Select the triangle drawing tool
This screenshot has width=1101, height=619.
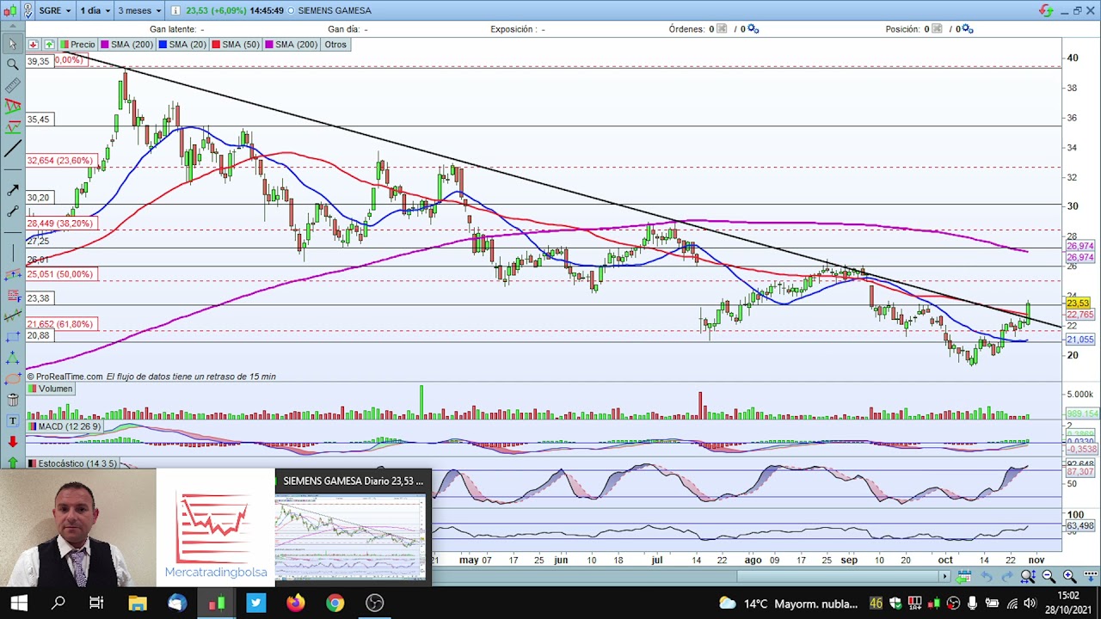pyautogui.click(x=12, y=358)
